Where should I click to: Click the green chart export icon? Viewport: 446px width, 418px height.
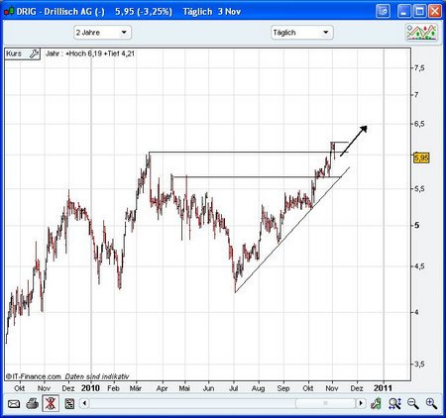(376, 403)
